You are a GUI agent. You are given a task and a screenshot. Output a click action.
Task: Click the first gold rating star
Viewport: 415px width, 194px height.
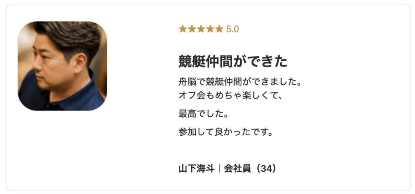pos(183,29)
